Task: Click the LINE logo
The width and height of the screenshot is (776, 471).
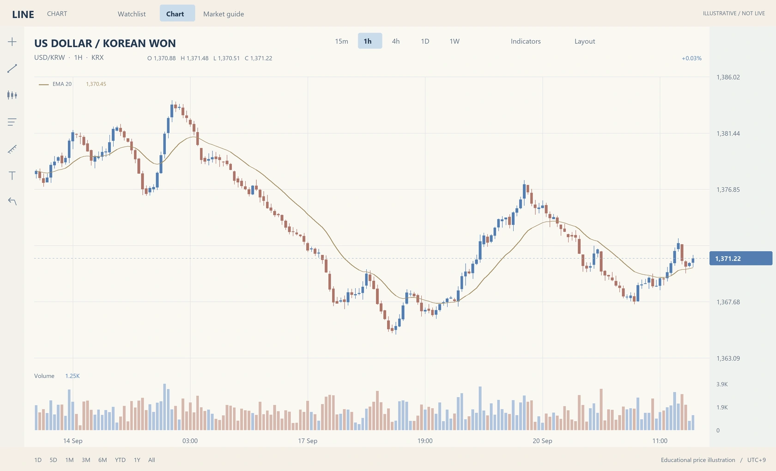Action: tap(23, 14)
